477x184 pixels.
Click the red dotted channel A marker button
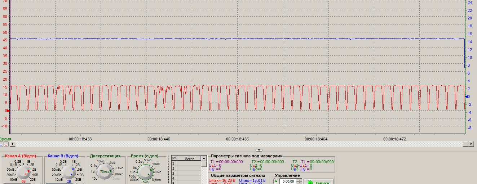(x=6, y=144)
